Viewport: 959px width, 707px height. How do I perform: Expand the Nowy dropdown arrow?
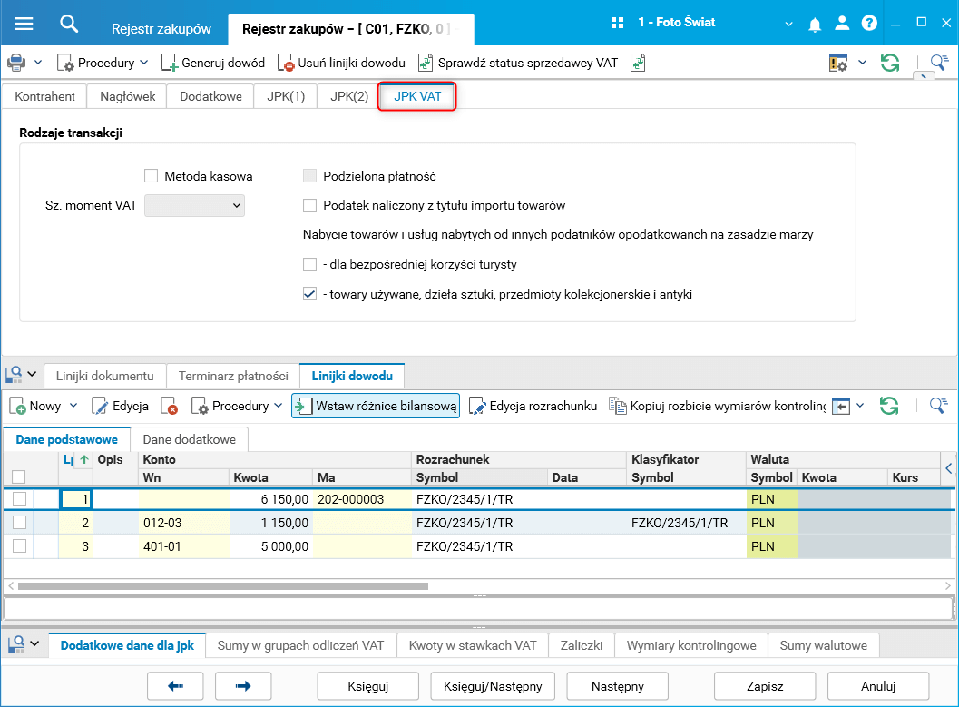click(x=73, y=406)
